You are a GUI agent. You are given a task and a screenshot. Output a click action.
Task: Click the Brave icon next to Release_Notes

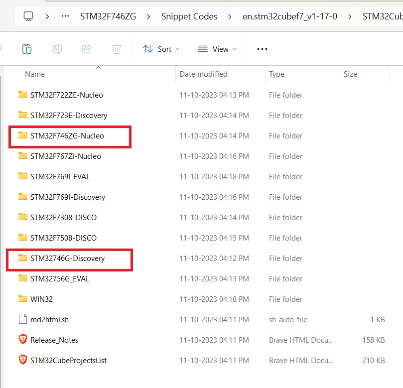coord(22,340)
